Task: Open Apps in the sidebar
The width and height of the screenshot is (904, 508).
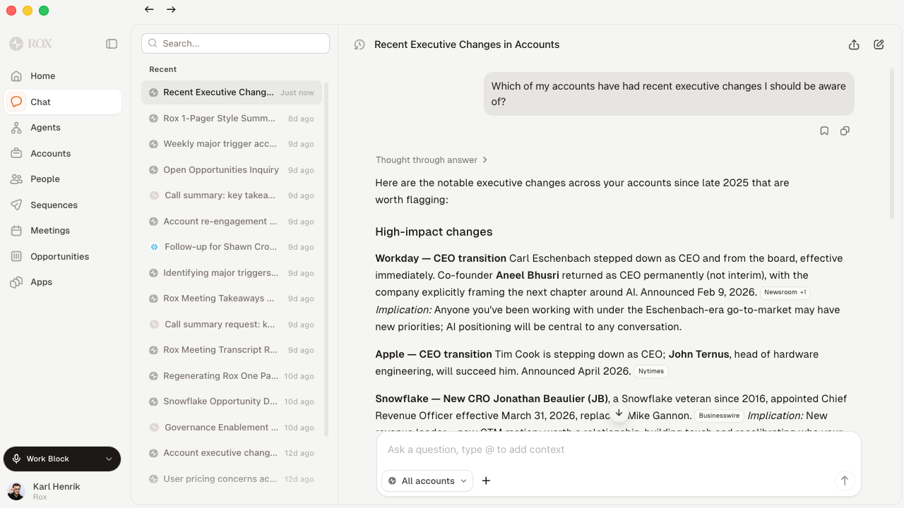Action: tap(63, 282)
